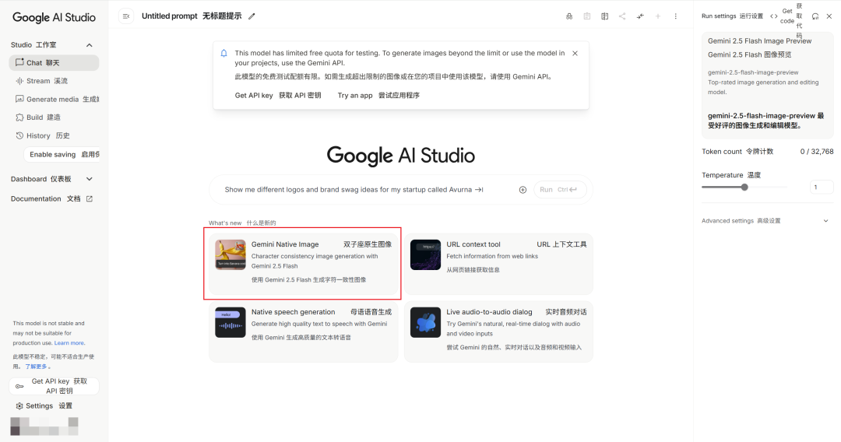The width and height of the screenshot is (841, 442).
Task: Click the add attachment plus circle icon
Action: [523, 190]
